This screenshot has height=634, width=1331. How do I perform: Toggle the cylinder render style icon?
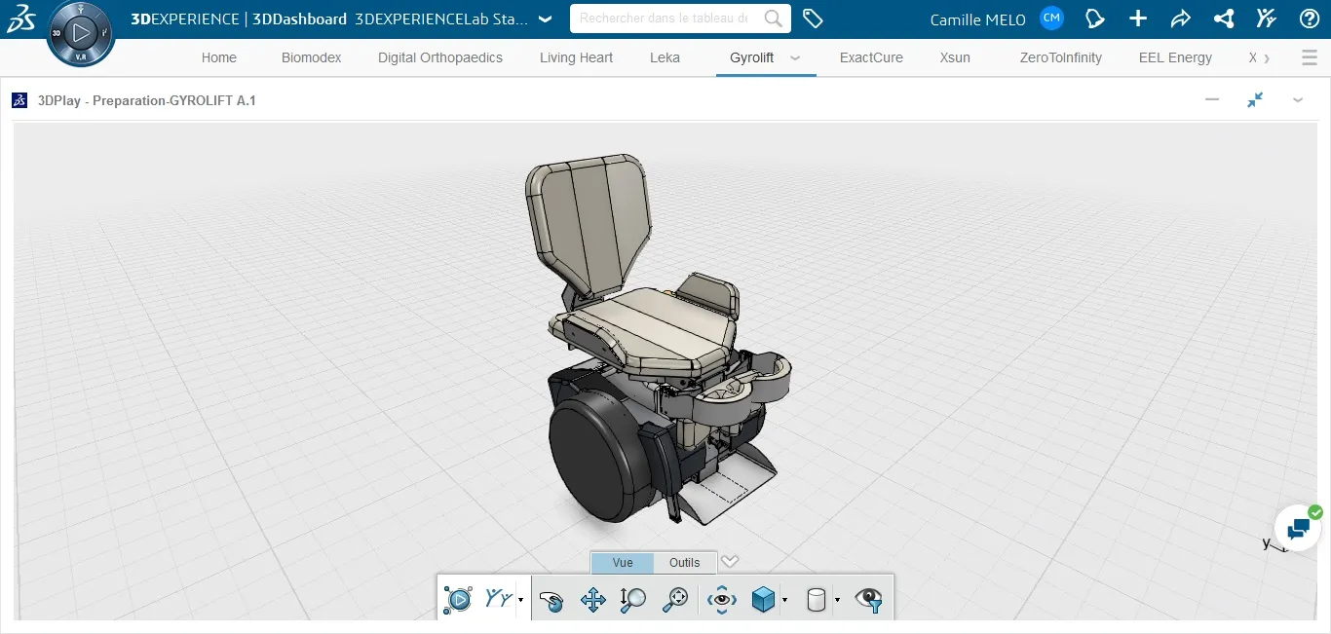pos(817,598)
